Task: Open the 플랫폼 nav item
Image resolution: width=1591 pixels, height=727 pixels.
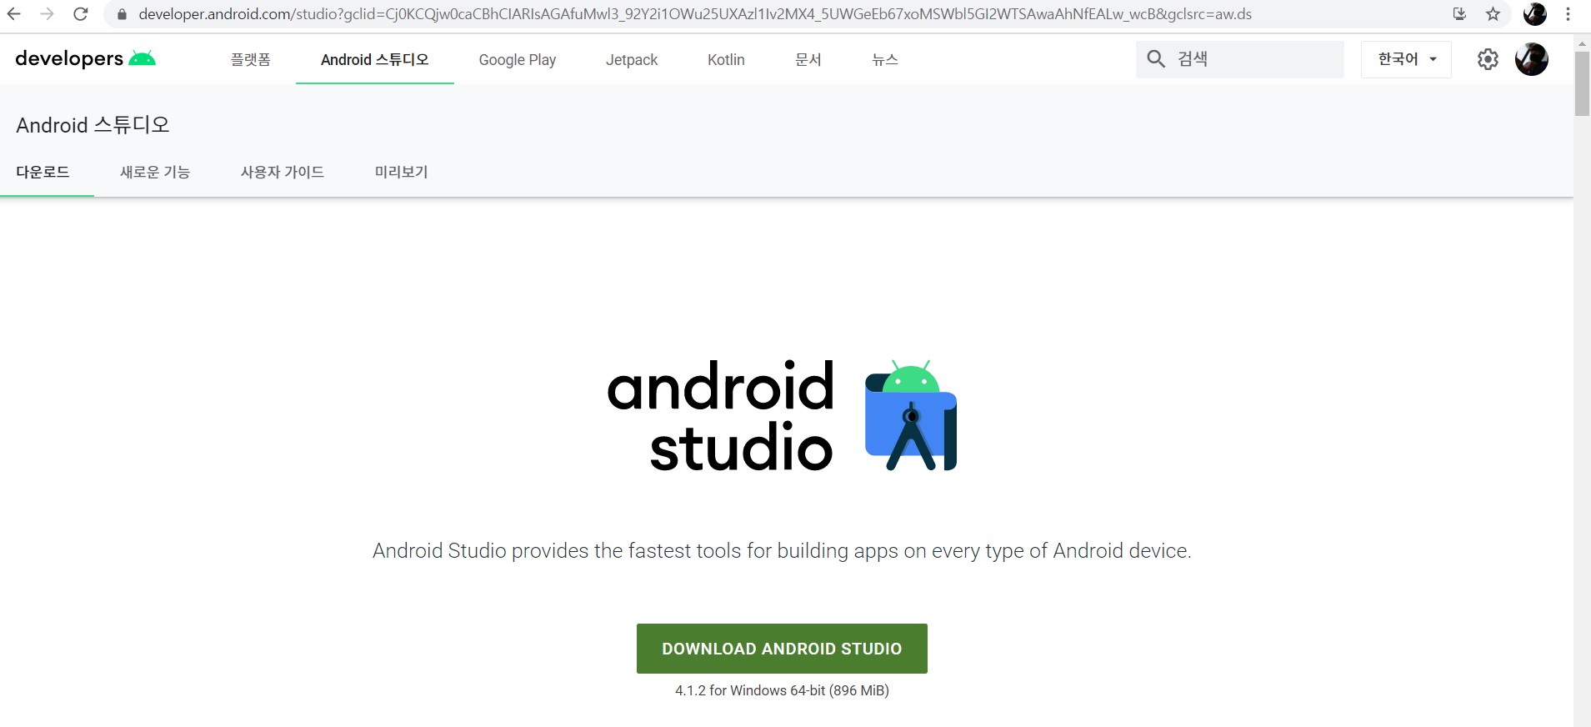Action: point(251,60)
